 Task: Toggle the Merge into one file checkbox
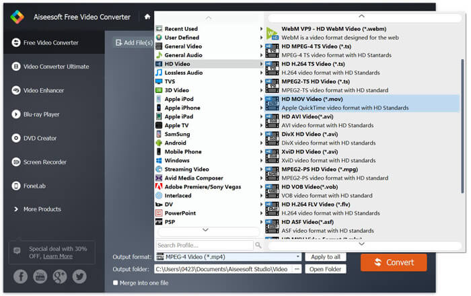(115, 283)
